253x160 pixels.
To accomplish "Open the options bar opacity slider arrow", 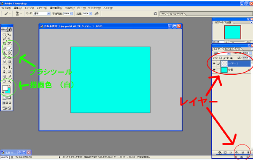I will click(71, 14).
